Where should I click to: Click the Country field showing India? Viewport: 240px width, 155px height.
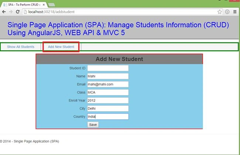(x=108, y=117)
